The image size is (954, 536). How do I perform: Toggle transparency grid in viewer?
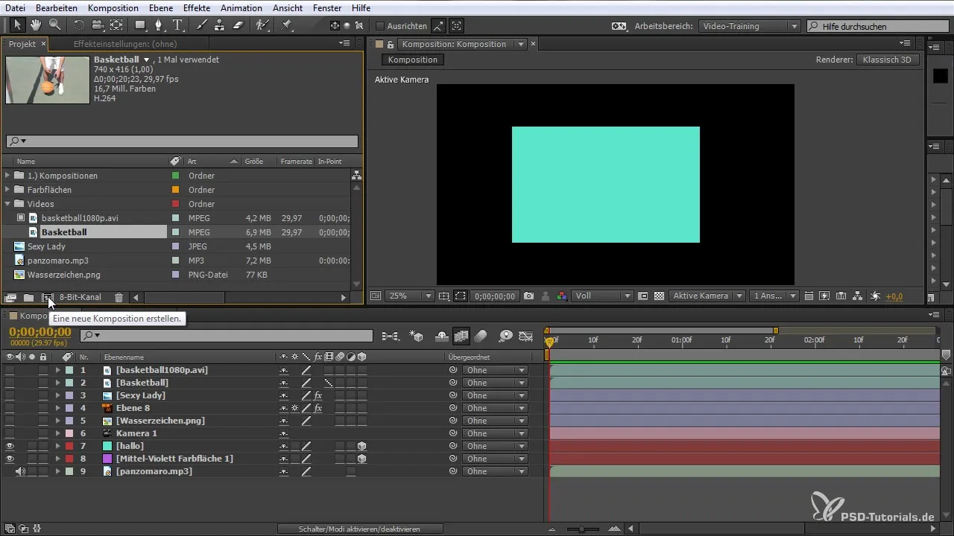pyautogui.click(x=659, y=296)
